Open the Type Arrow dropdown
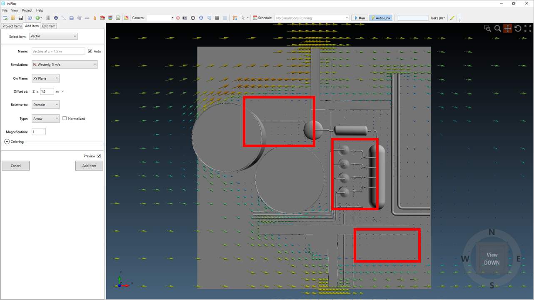This screenshot has width=534, height=300. tap(45, 118)
